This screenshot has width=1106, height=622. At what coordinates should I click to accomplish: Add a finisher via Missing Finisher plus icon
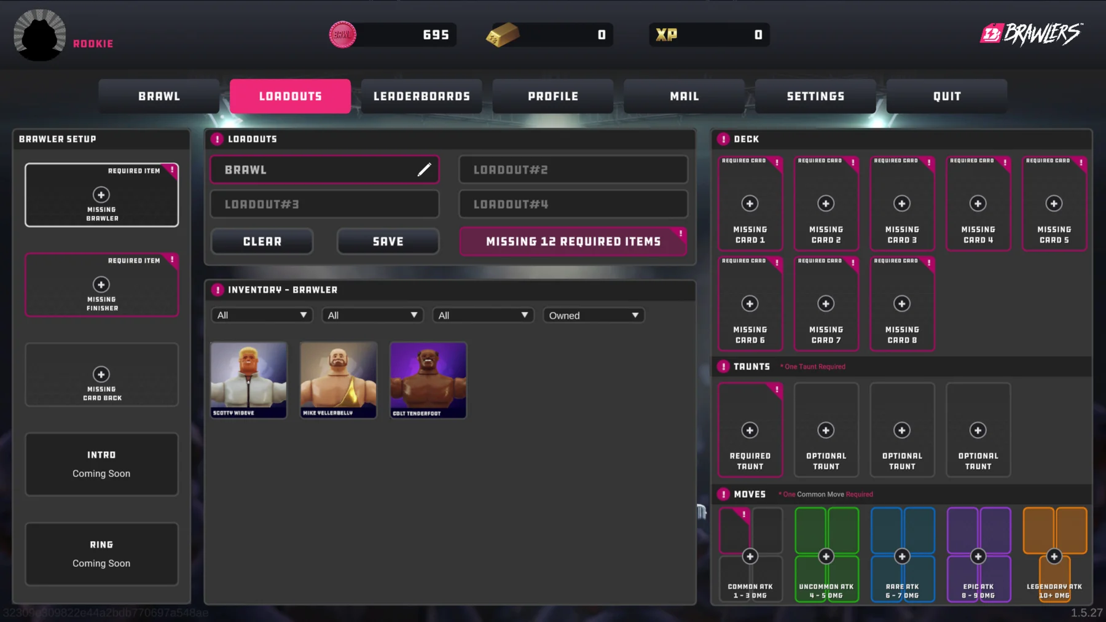click(x=101, y=284)
